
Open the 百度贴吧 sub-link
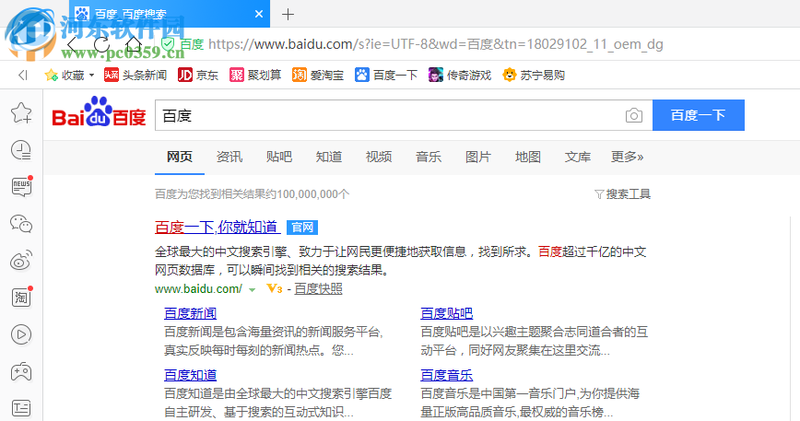[446, 313]
